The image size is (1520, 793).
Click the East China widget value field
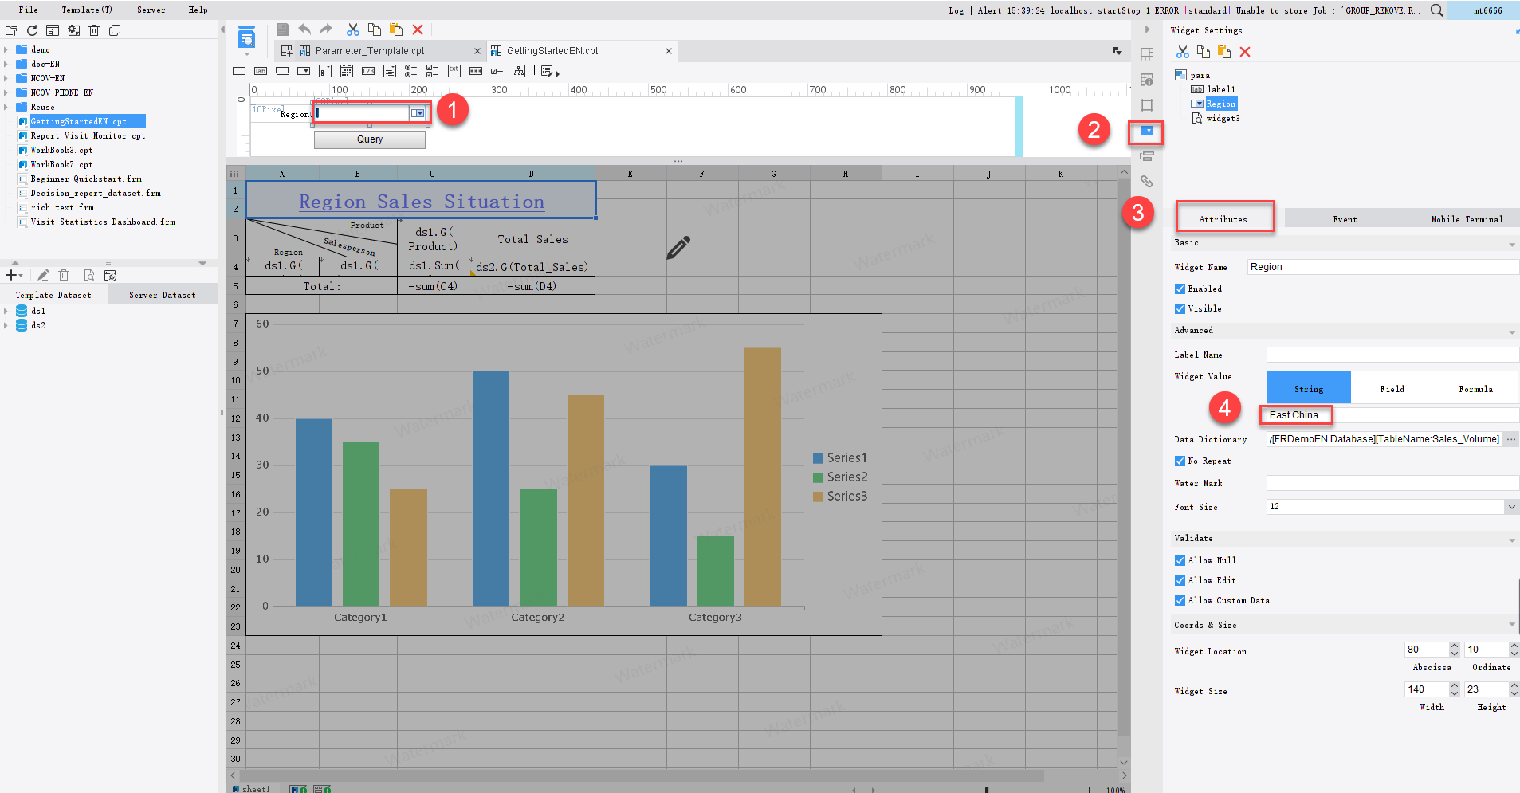coord(1295,414)
